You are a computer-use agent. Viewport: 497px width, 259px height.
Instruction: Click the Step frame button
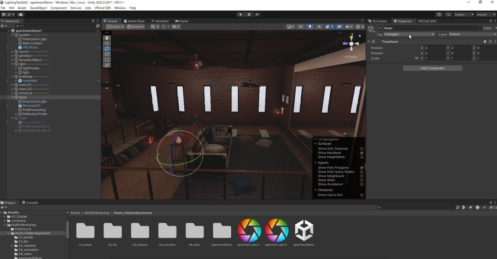[x=257, y=14]
